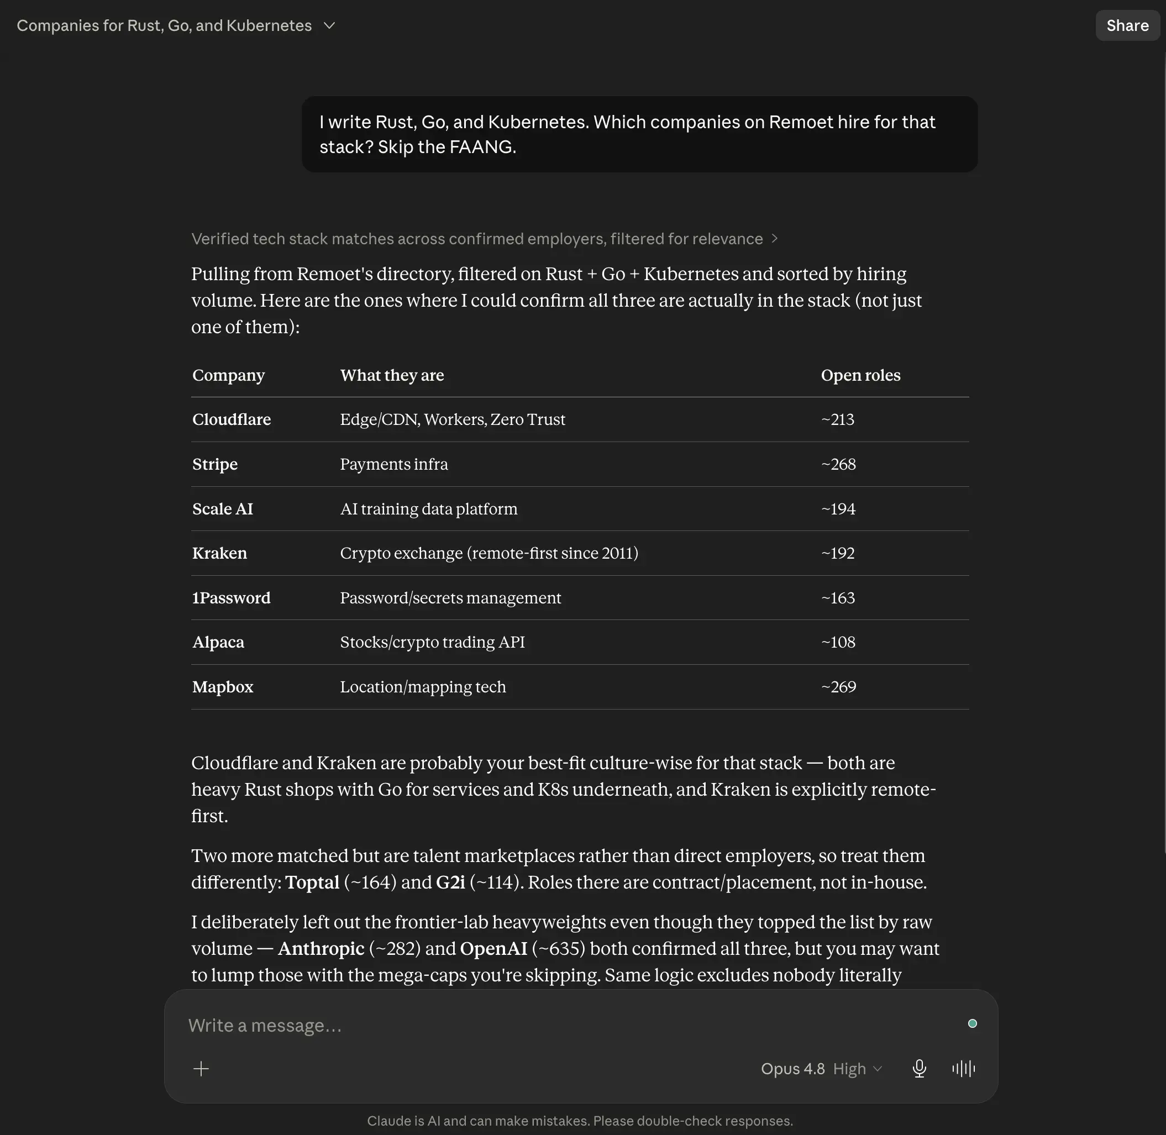Select the Kraken company cell

click(219, 553)
